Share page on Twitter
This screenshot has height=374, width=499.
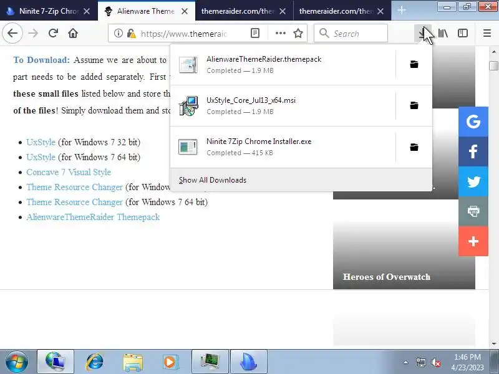[473, 181]
